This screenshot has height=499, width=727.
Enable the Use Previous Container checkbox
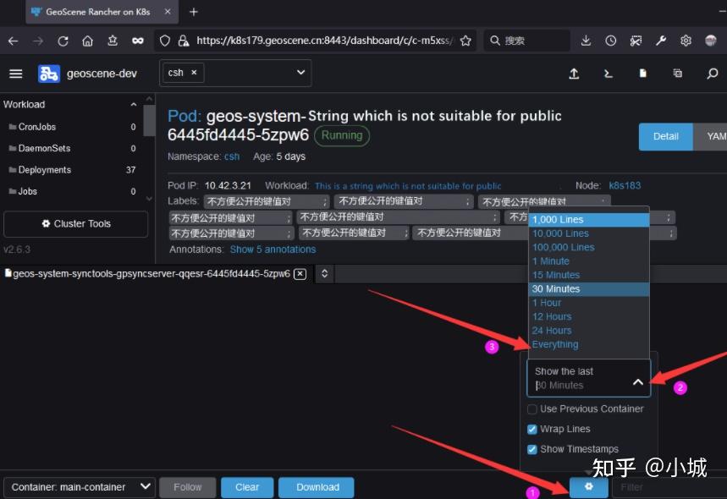[x=532, y=409]
